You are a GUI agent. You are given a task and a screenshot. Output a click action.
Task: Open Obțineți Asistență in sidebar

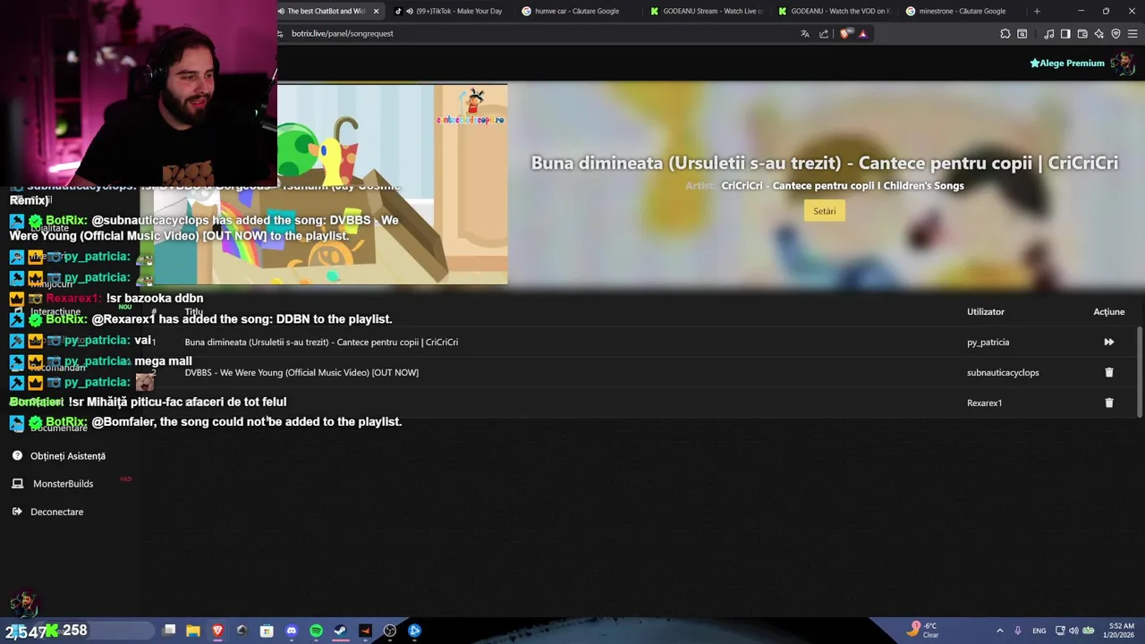[68, 456]
